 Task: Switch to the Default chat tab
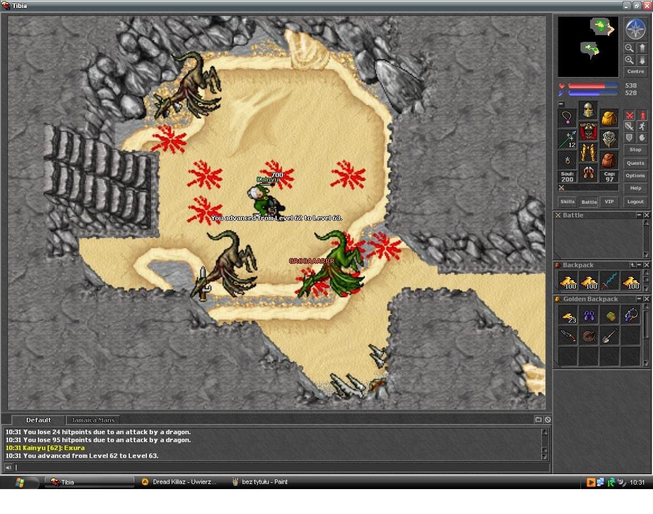coord(39,420)
